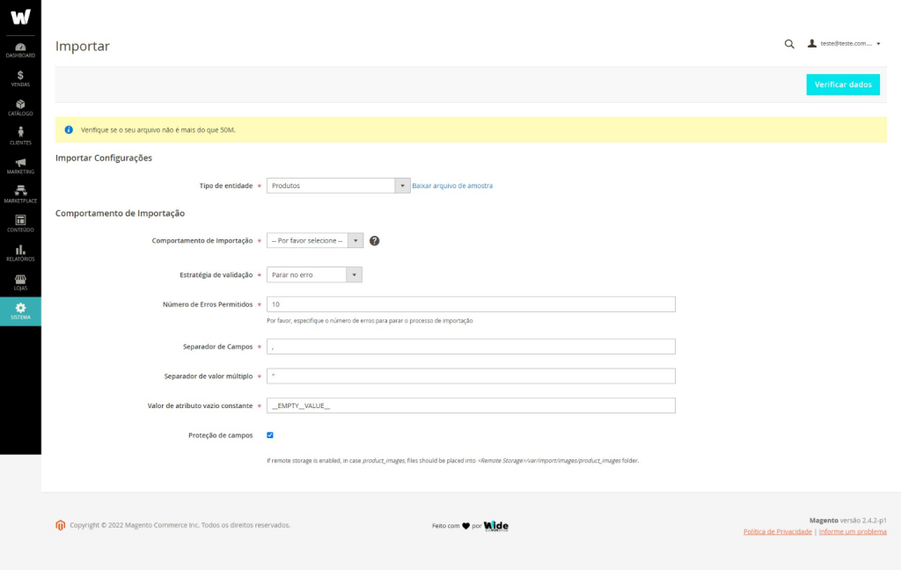Click Número de Erros Permitidos field
This screenshot has width=901, height=570.
(471, 304)
